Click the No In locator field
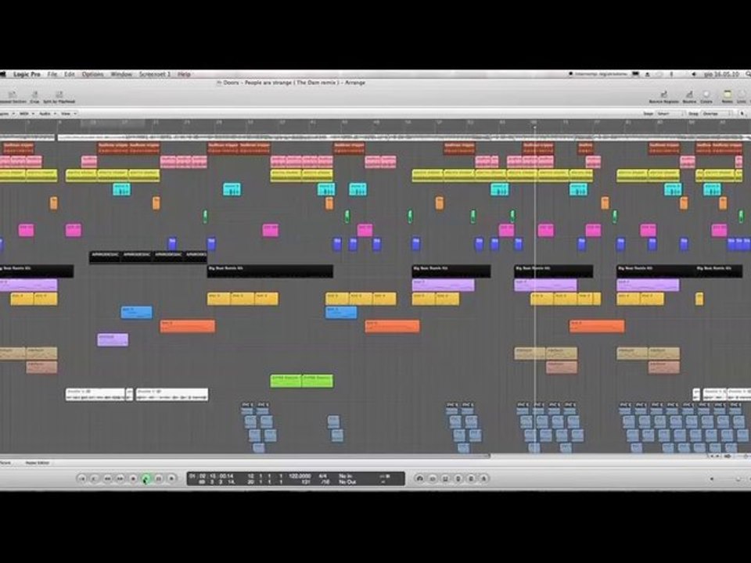Image resolution: width=751 pixels, height=563 pixels. click(x=345, y=476)
